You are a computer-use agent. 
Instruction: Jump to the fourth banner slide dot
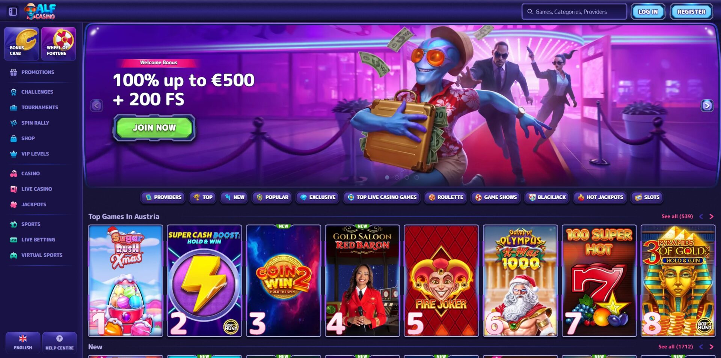pyautogui.click(x=416, y=177)
